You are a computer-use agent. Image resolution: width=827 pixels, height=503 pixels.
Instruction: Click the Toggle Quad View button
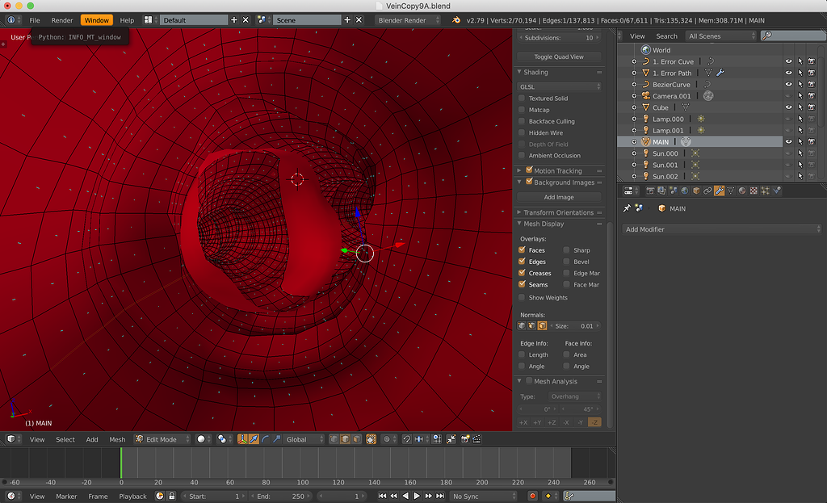pos(559,57)
